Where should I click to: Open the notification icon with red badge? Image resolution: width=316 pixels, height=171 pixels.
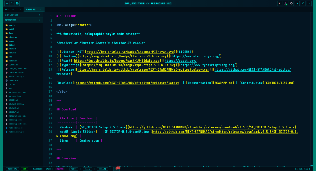tap(116, 169)
